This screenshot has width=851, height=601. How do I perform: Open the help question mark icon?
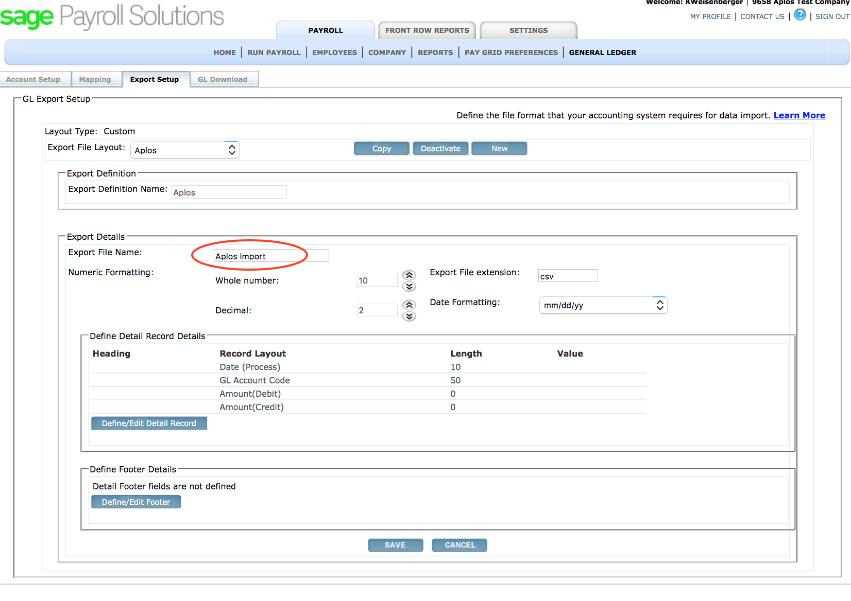point(799,15)
